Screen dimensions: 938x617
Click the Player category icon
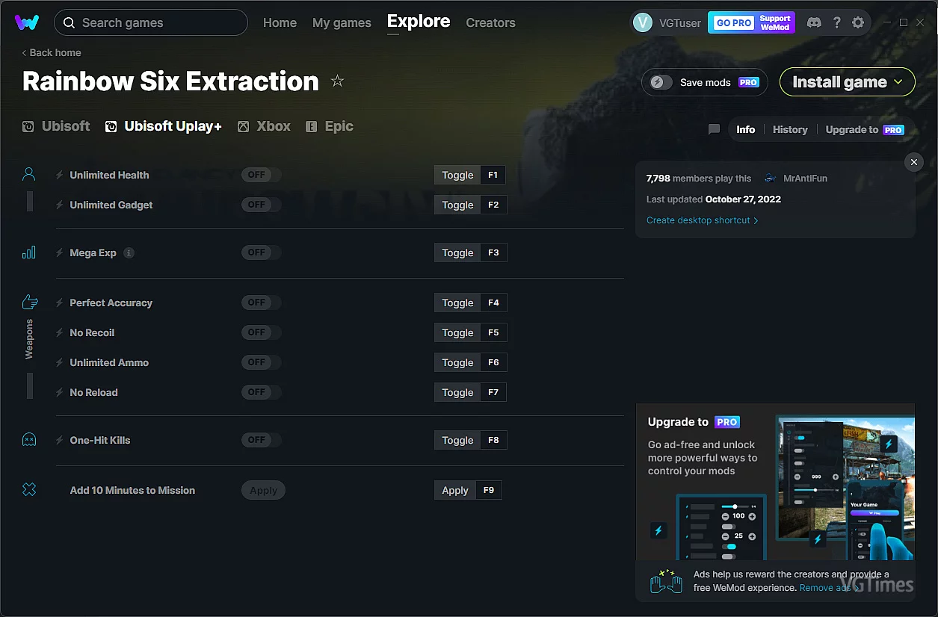[x=29, y=175]
